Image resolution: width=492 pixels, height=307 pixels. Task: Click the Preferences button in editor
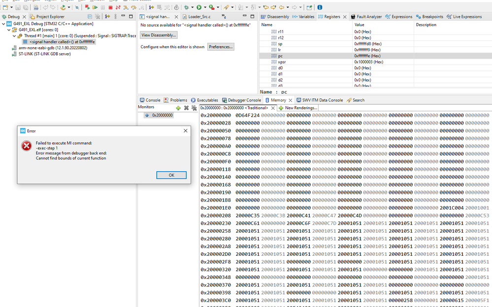221,47
